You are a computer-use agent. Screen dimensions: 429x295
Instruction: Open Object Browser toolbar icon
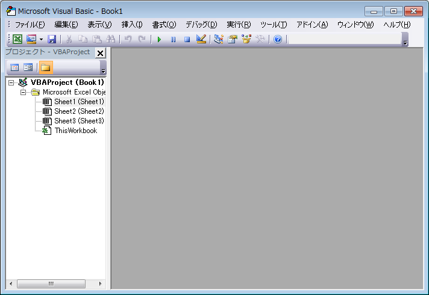tap(246, 39)
